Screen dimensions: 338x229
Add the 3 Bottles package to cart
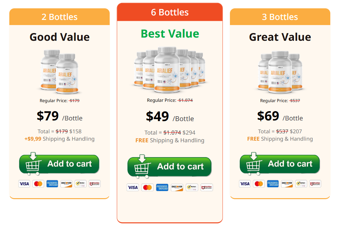pos(279,164)
